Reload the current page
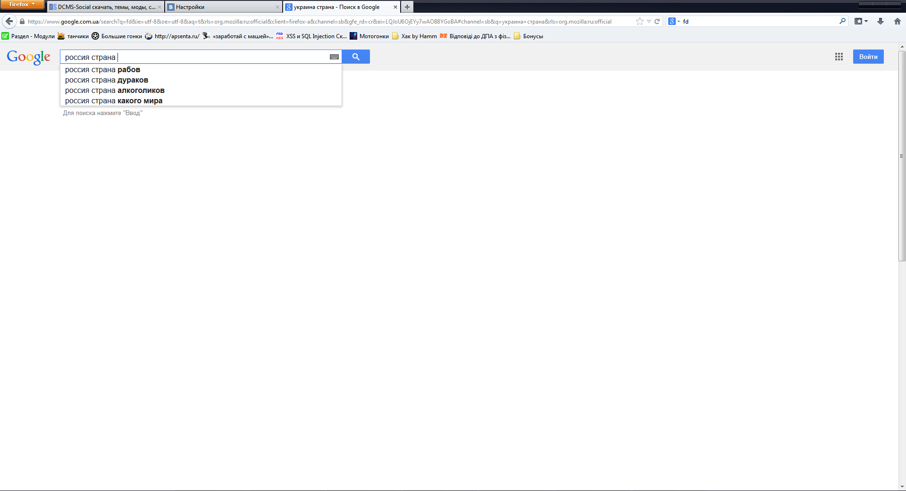This screenshot has width=906, height=491. 657,21
